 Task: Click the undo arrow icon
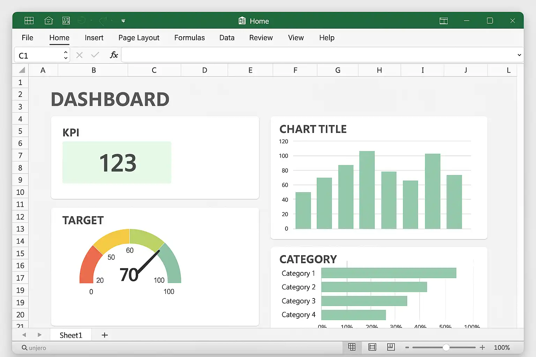pos(81,21)
